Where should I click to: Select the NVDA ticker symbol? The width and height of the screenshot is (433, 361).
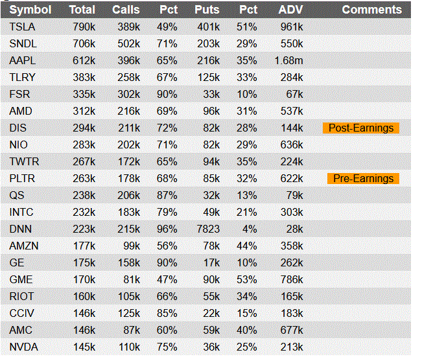pyautogui.click(x=23, y=347)
